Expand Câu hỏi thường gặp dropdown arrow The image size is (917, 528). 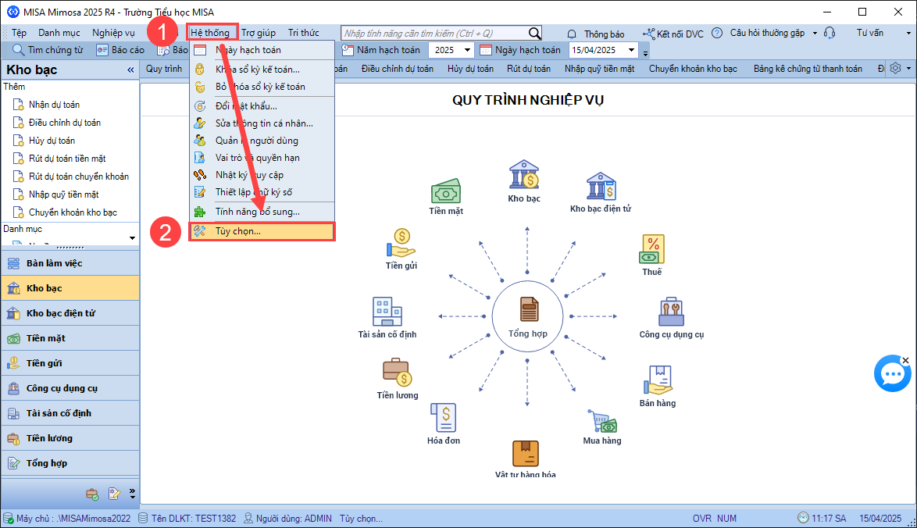pyautogui.click(x=815, y=34)
